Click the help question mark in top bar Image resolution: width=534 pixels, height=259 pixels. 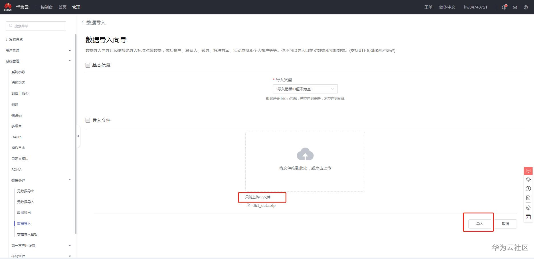[x=526, y=7]
